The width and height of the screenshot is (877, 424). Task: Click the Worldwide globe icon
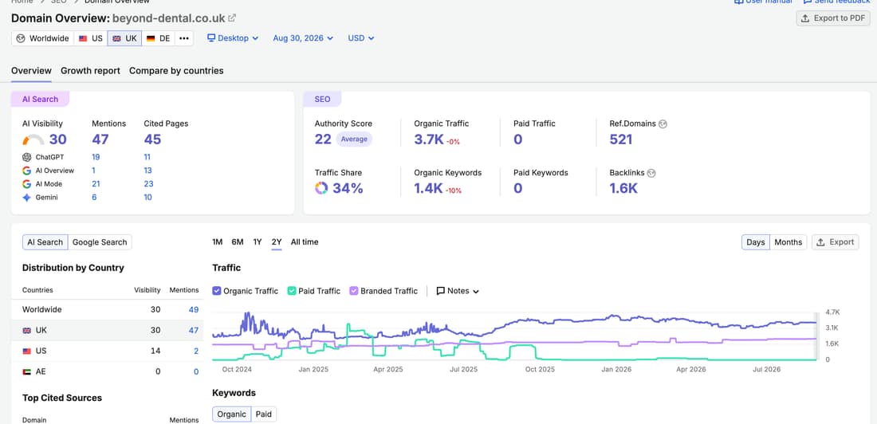[x=21, y=38]
